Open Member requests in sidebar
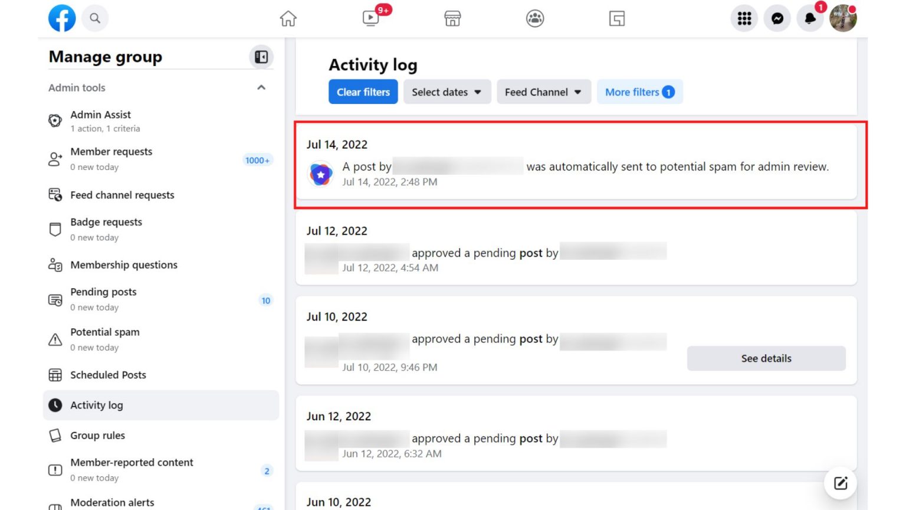Viewport: 906px width, 510px height. 111,158
